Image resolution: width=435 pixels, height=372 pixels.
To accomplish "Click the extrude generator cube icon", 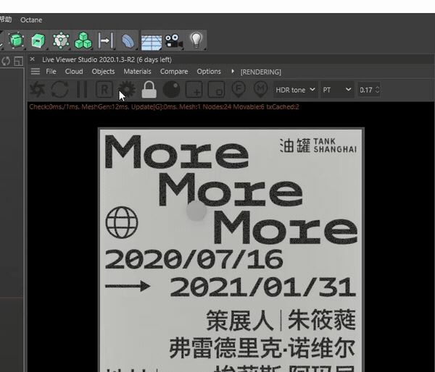I will 38,41.
